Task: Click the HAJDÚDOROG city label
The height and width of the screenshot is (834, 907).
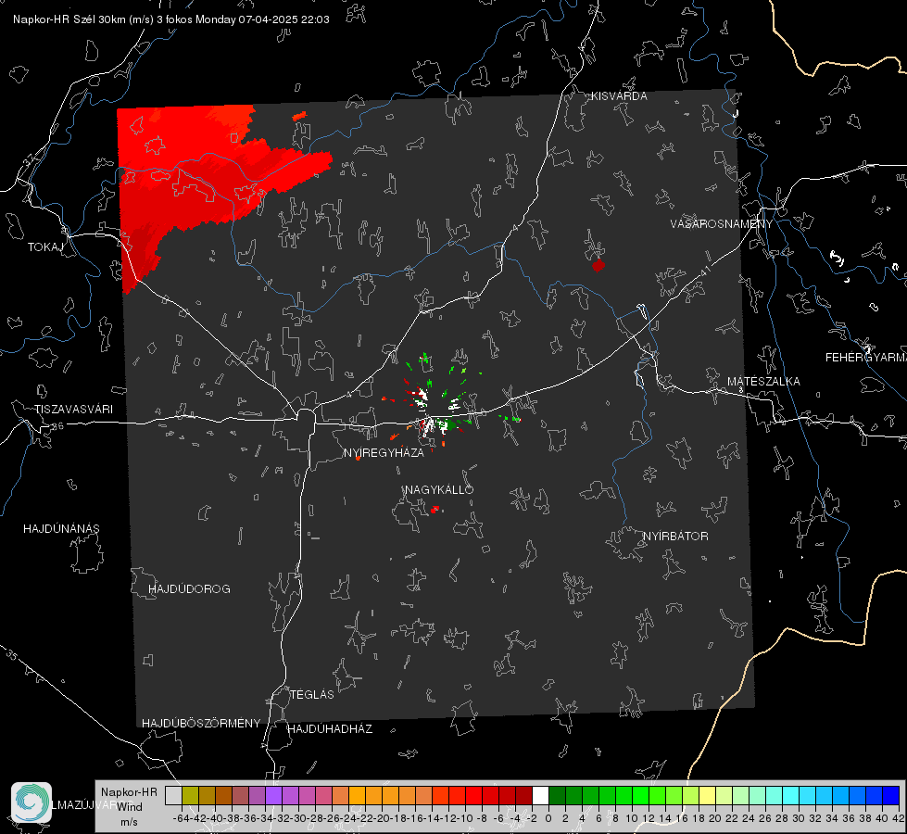Action: 189,589
